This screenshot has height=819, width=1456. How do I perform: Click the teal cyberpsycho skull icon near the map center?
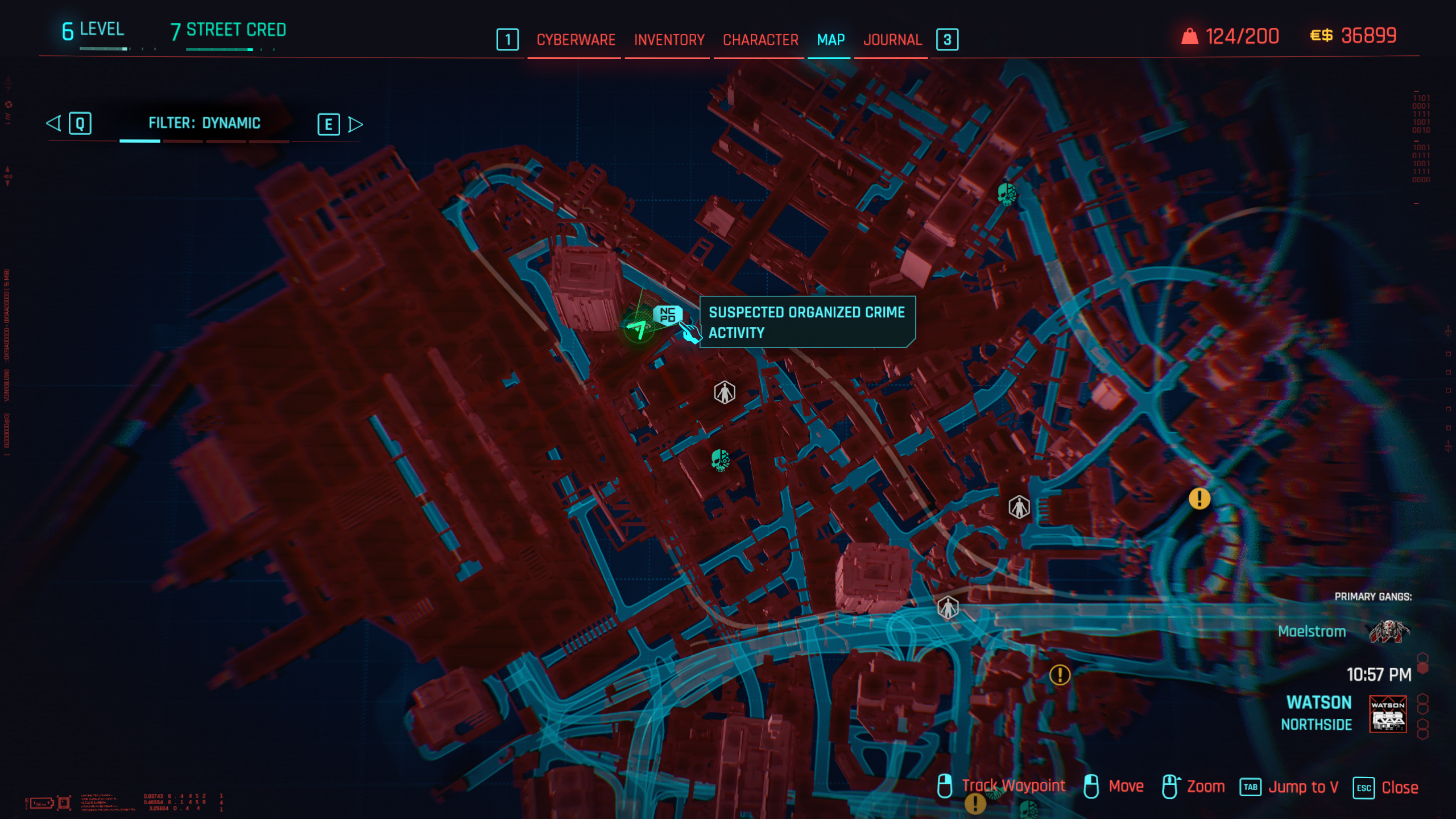[x=720, y=460]
